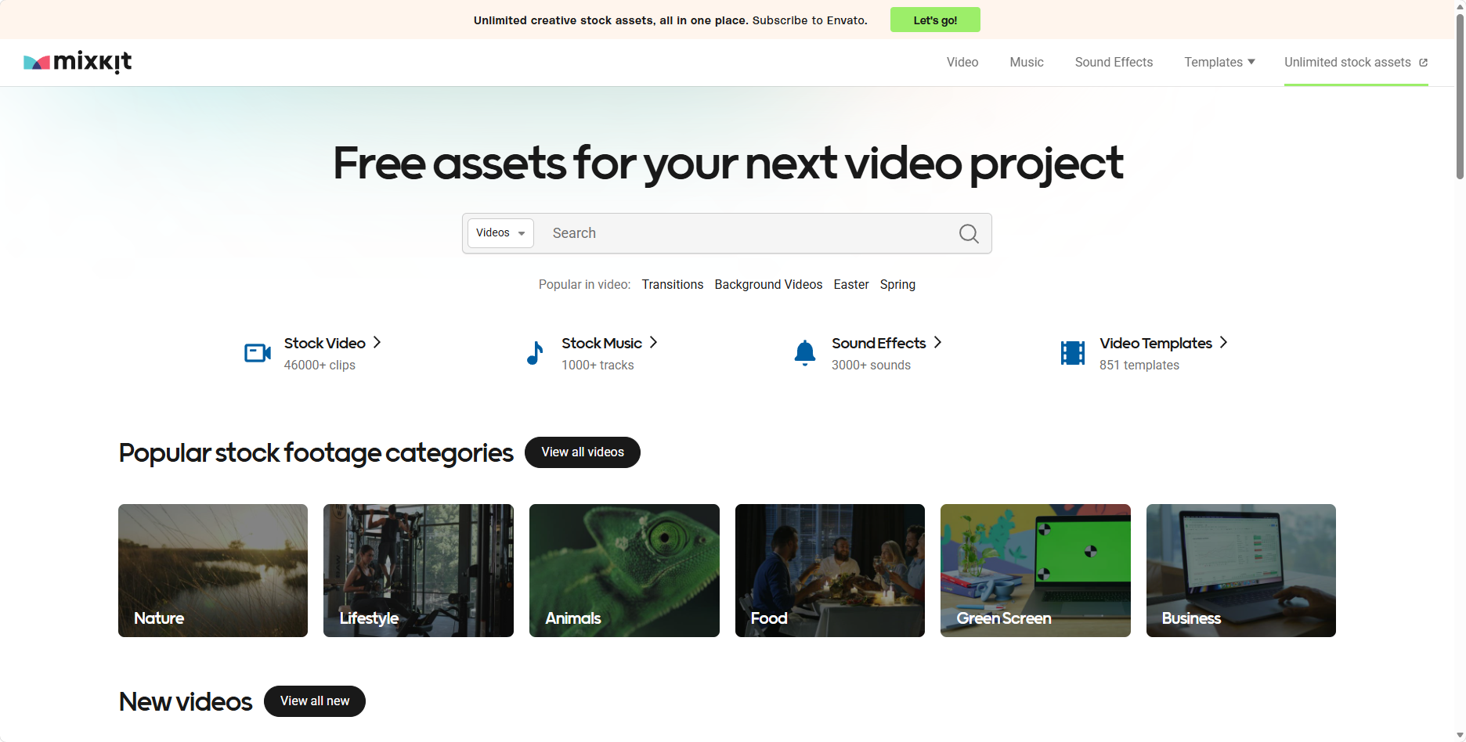The width and height of the screenshot is (1466, 742).
Task: Select the Transitions popular search link
Action: click(x=672, y=284)
